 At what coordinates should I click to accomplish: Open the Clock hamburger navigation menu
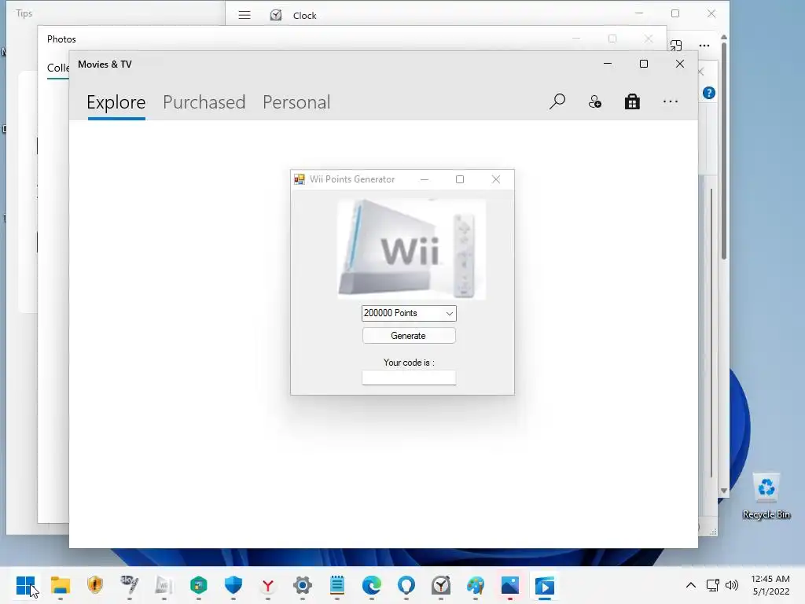(244, 15)
